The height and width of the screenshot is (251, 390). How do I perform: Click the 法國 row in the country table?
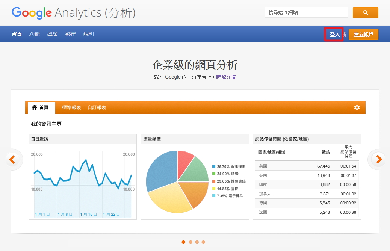(307, 212)
